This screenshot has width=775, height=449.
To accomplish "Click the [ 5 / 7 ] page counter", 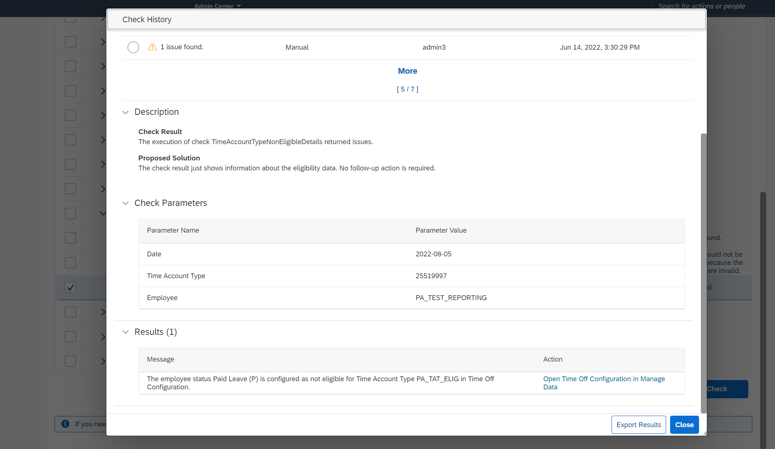I will pos(407,89).
